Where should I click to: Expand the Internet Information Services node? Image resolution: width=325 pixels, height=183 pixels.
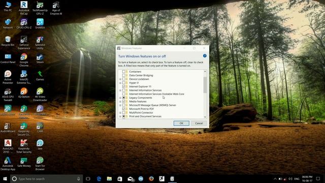point(120,90)
